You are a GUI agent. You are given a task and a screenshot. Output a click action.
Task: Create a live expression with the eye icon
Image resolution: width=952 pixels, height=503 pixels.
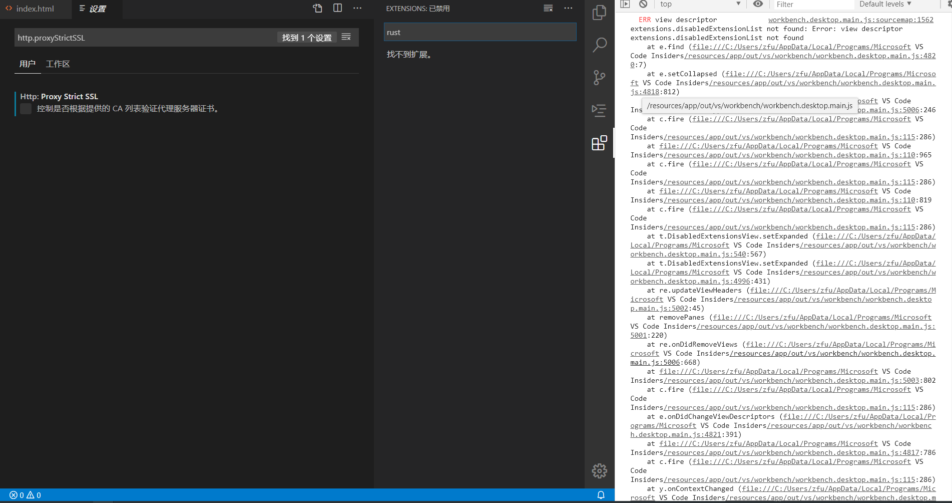click(757, 4)
